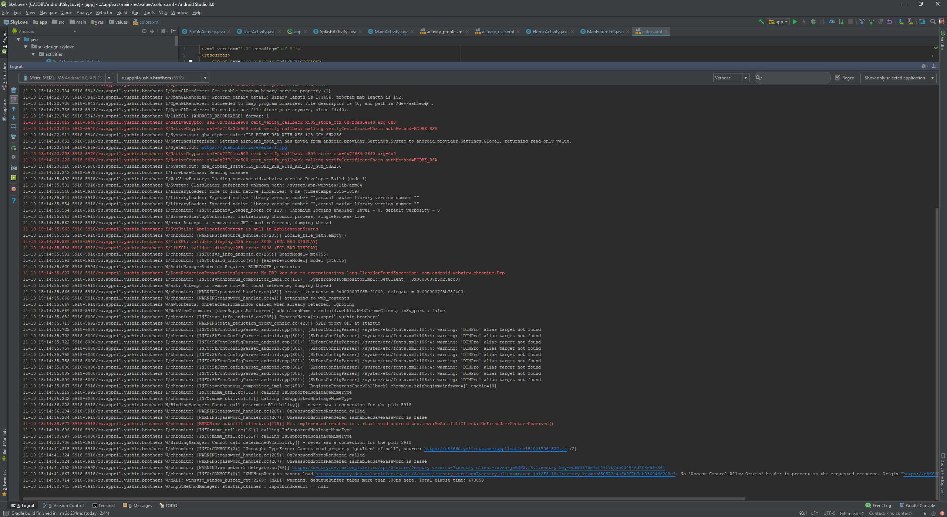Image resolution: width=947 pixels, height=517 pixels.
Task: Take a screen capture with camera icon
Action: click(x=14, y=168)
